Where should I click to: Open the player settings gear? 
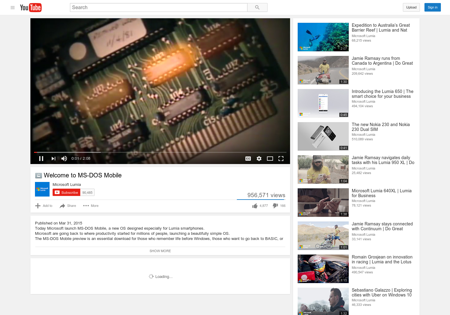[x=259, y=159]
